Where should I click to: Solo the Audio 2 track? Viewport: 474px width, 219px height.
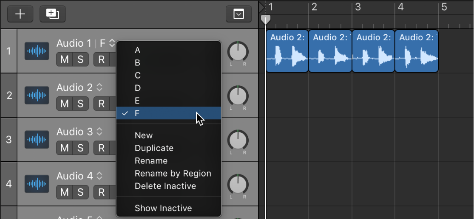click(x=80, y=104)
